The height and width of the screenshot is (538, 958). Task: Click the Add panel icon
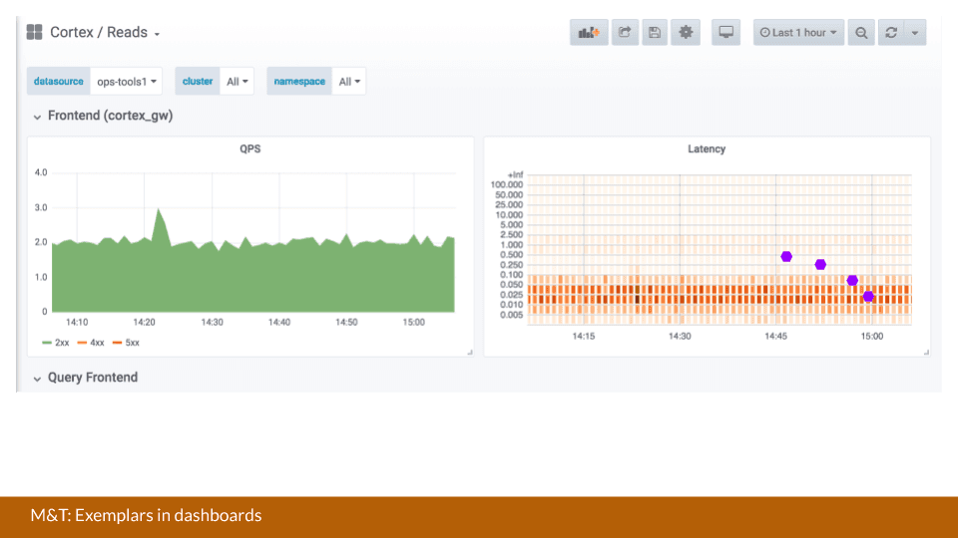click(x=589, y=32)
